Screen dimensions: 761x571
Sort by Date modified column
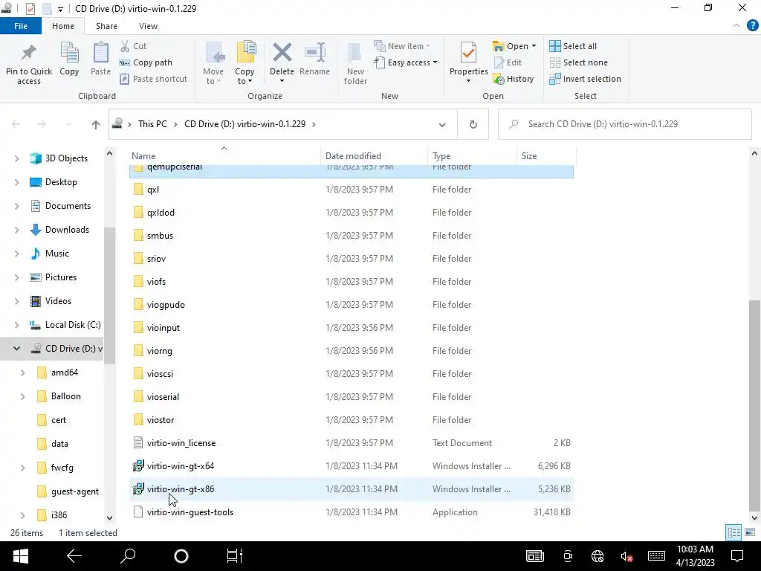coord(375,156)
